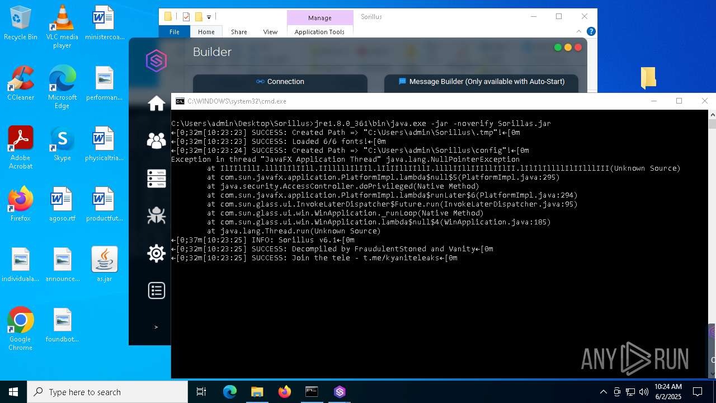The width and height of the screenshot is (716, 403).
Task: Open the Clients users icon in sidebar
Action: point(156,140)
